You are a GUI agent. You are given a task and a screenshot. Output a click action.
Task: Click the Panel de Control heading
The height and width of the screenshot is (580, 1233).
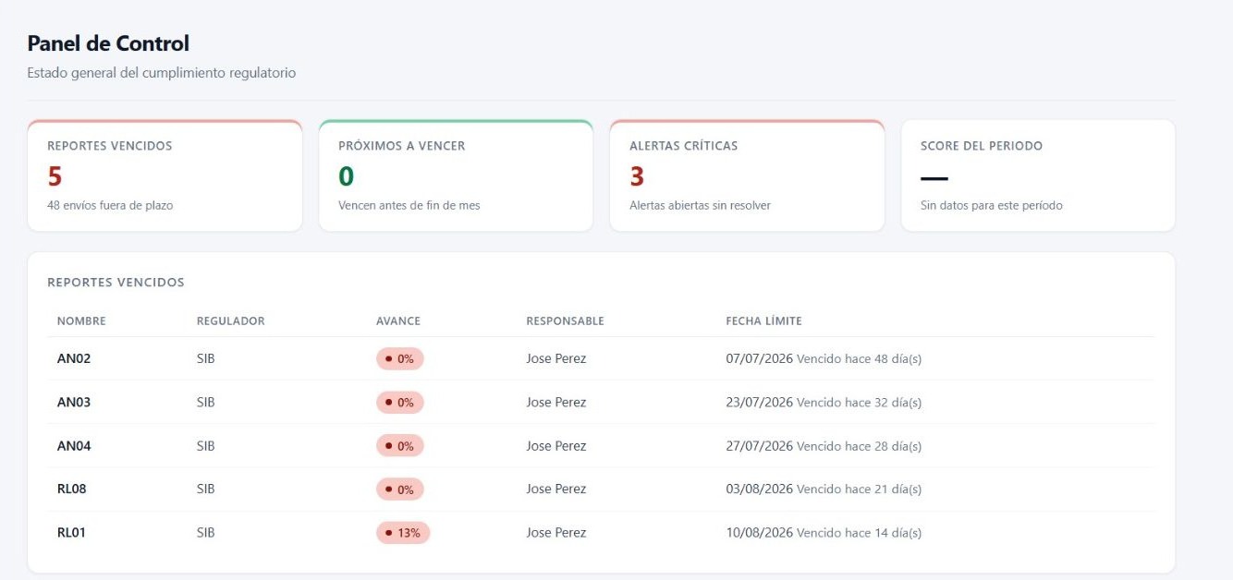[108, 43]
